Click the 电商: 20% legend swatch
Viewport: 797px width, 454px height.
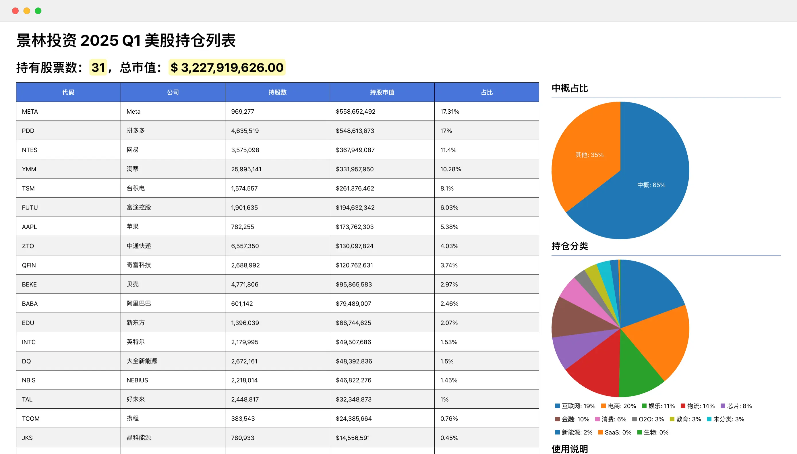click(x=603, y=406)
